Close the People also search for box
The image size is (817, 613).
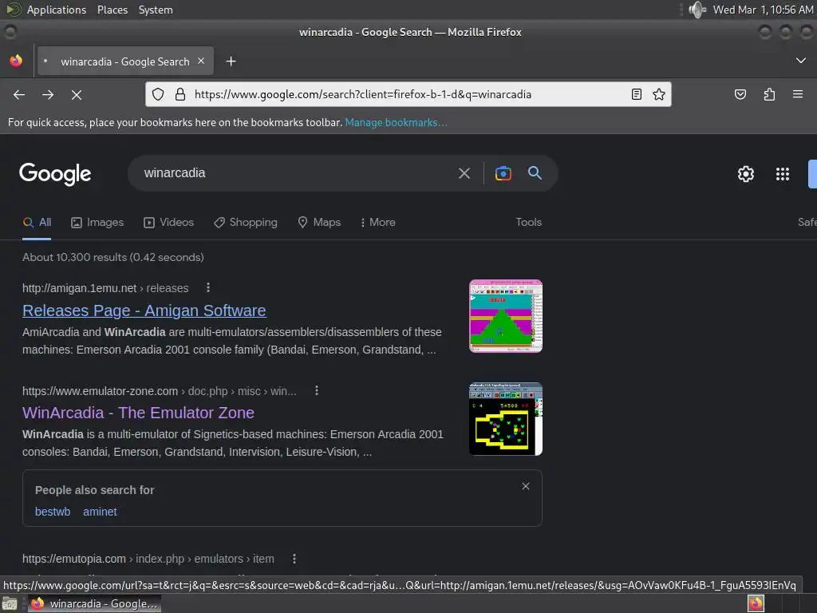[526, 486]
